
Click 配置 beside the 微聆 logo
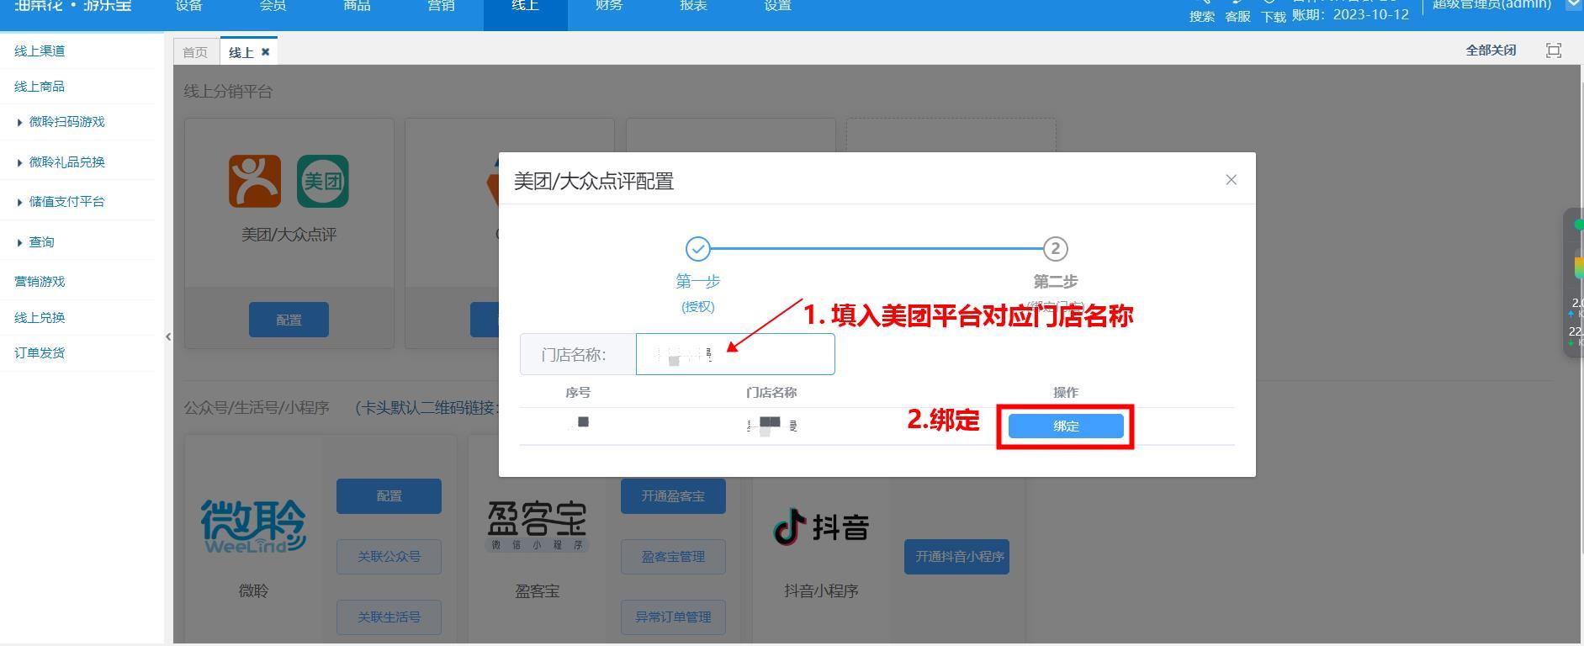pos(389,496)
